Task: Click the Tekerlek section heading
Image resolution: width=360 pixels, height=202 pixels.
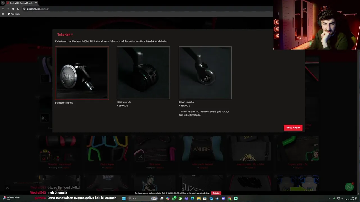Action: coord(65,35)
